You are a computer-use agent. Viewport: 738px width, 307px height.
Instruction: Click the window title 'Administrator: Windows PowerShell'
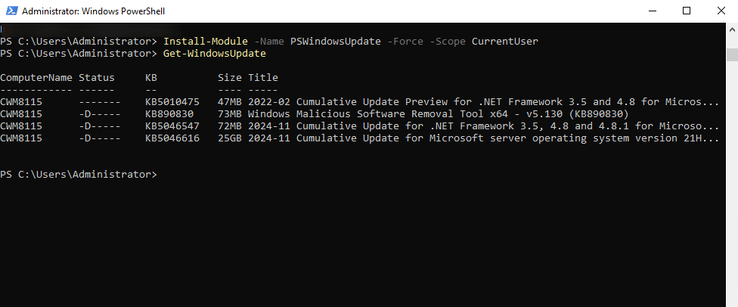click(93, 11)
